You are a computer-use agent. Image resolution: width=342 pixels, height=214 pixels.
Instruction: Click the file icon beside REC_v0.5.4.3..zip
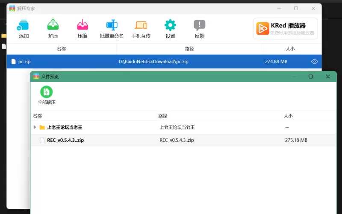click(x=42, y=140)
